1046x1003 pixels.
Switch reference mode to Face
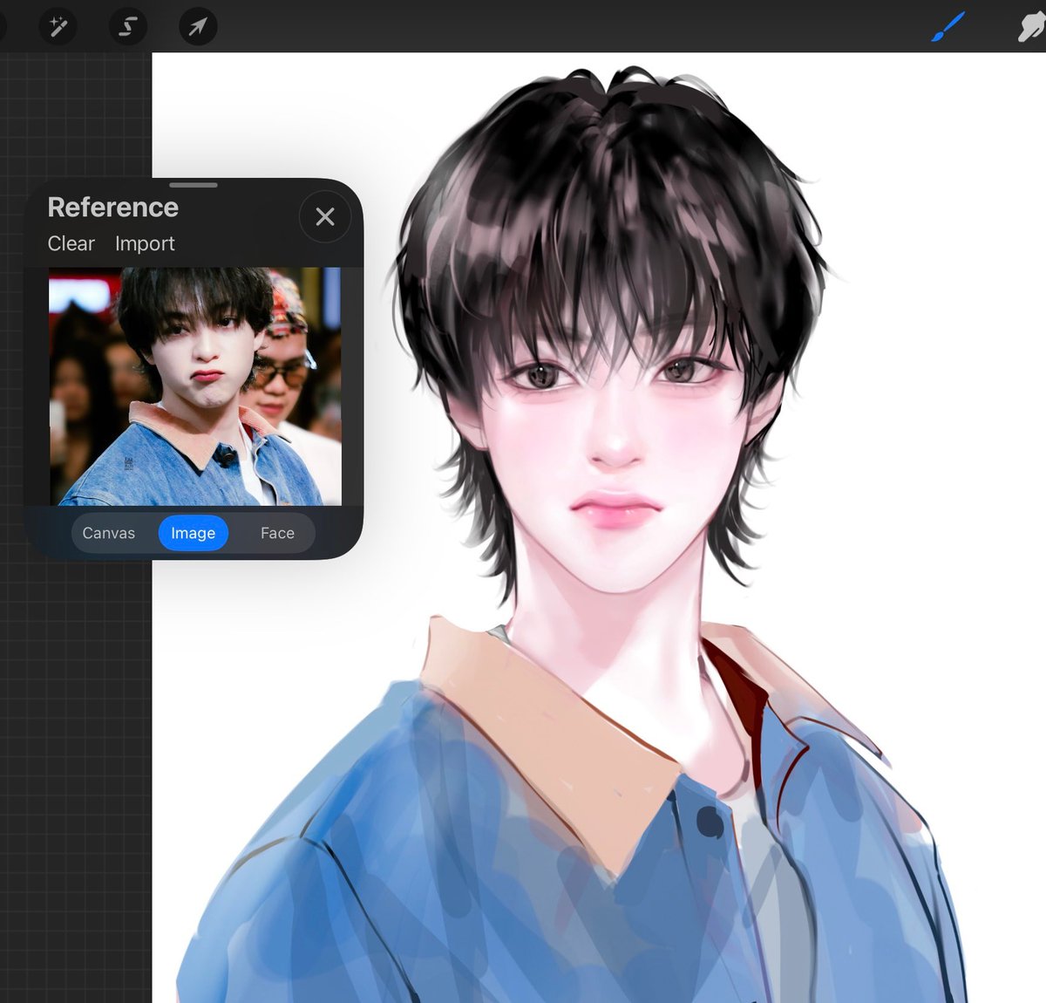click(277, 533)
